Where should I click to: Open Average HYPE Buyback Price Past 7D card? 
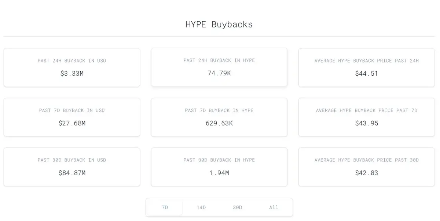click(x=367, y=117)
